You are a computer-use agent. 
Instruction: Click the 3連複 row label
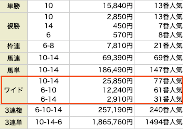tap(13, 110)
